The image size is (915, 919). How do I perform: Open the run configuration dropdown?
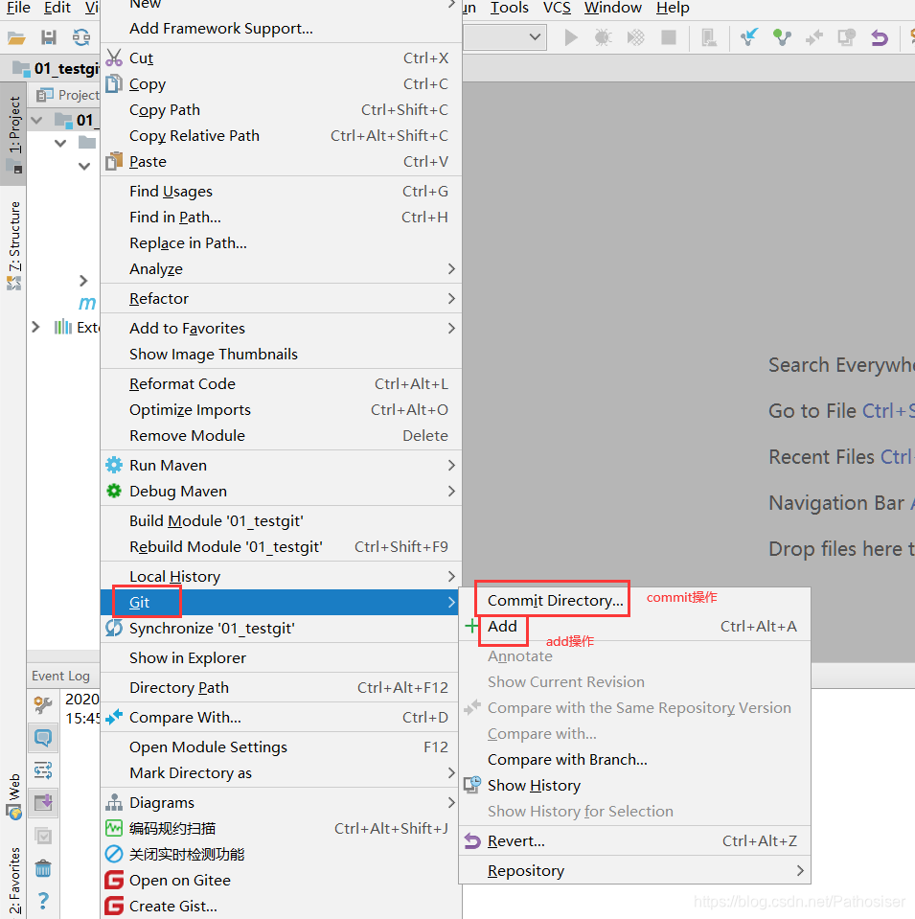tap(505, 37)
